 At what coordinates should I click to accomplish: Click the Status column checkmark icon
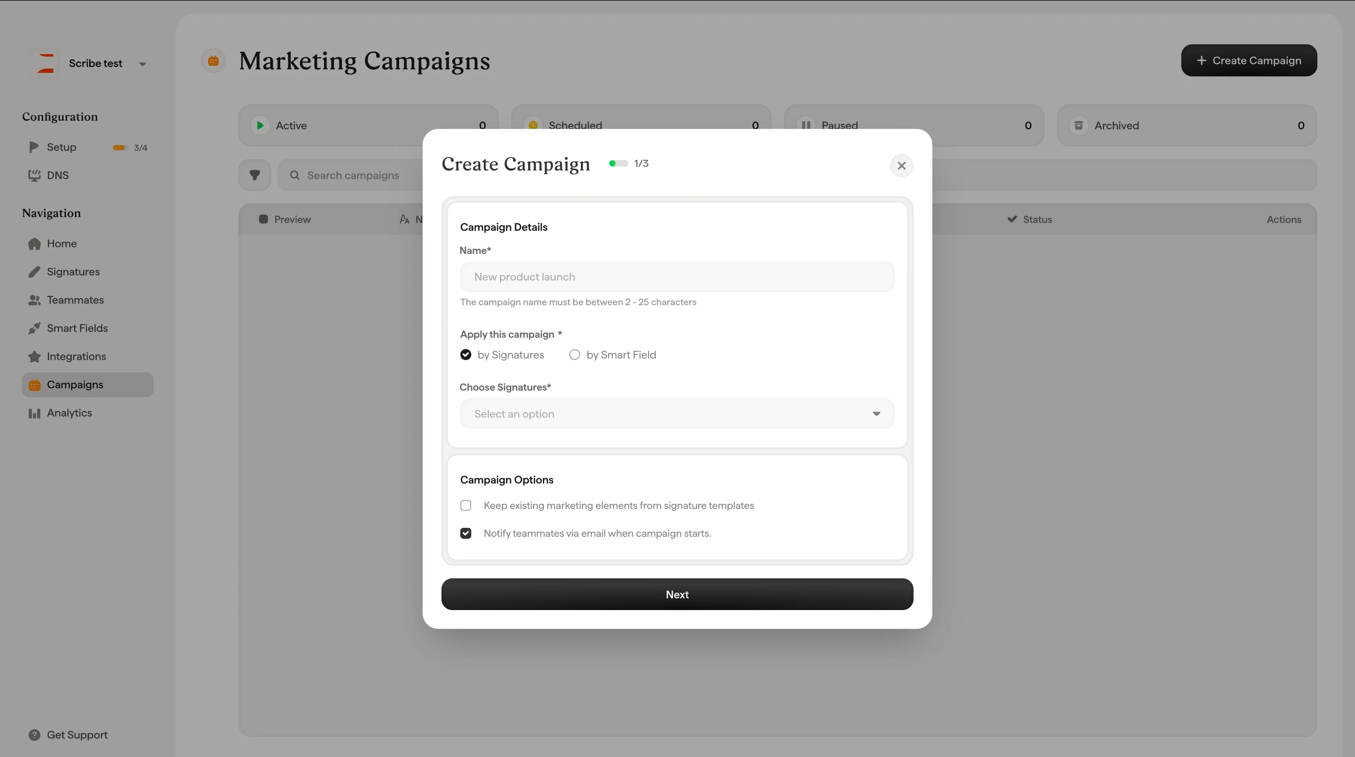(x=1012, y=219)
